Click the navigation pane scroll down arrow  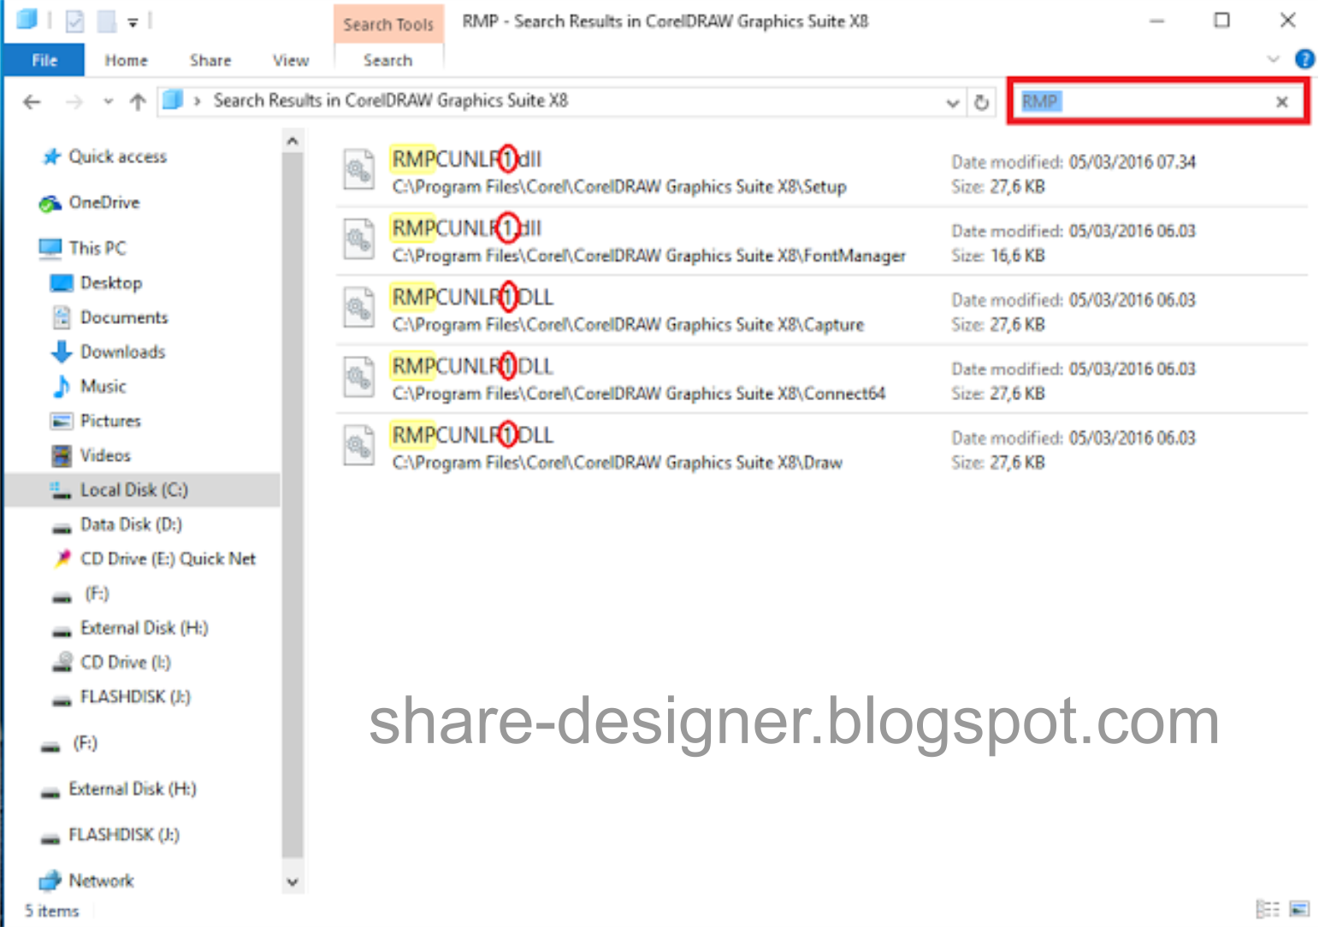click(x=293, y=882)
